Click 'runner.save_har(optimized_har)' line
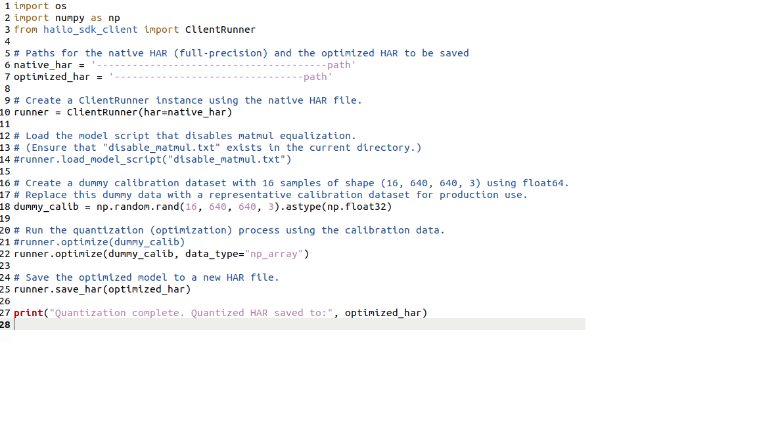 102,289
